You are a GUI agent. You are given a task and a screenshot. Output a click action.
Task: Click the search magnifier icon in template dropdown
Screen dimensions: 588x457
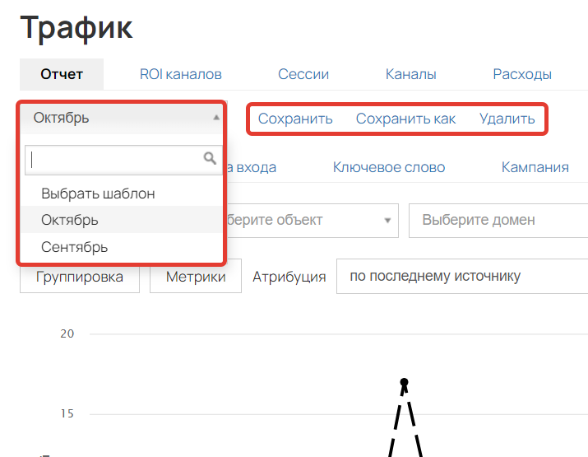click(210, 158)
